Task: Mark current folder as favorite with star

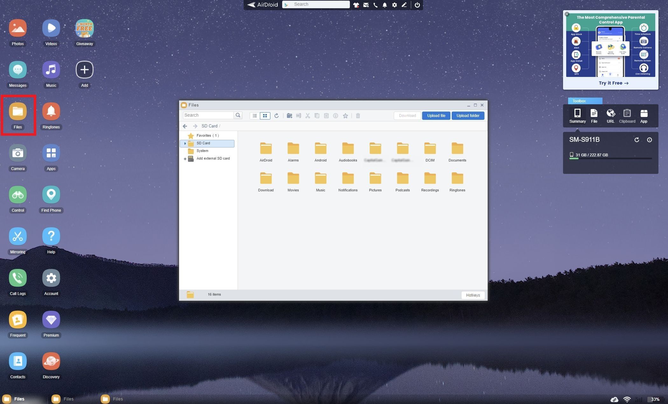Action: 345,115
